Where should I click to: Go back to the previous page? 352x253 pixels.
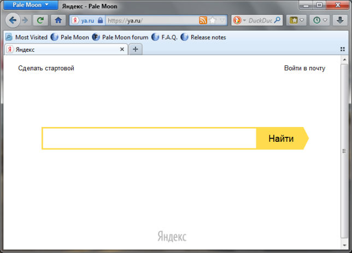click(x=13, y=20)
